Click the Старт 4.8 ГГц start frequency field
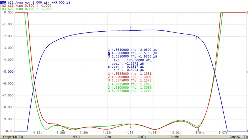Viewport: 248px width, 139px height. tap(13, 137)
